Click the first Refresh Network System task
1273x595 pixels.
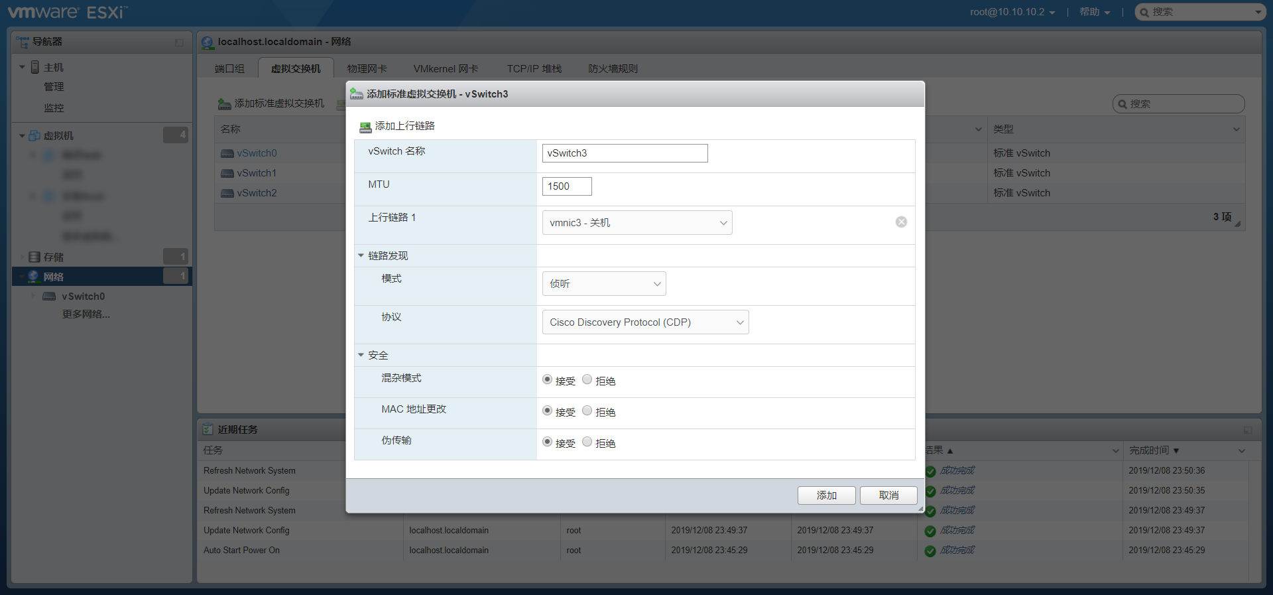pos(249,471)
